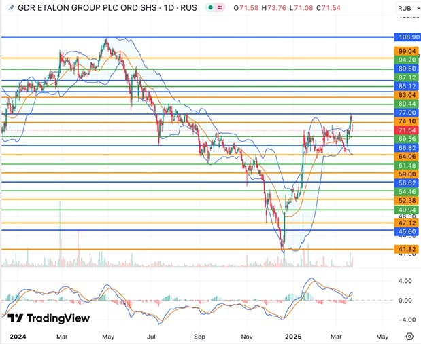Select the 94.20 green price label

click(407, 60)
